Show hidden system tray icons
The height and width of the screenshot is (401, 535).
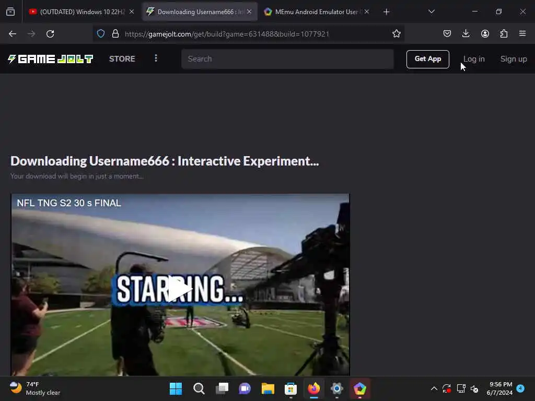tap(434, 388)
